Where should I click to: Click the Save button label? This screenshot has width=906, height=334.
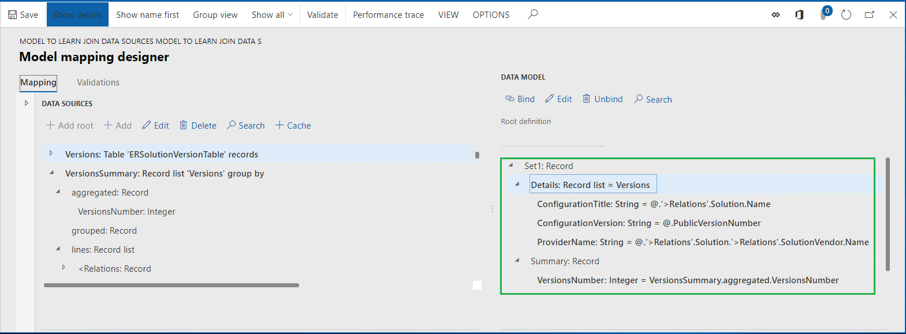tap(29, 15)
